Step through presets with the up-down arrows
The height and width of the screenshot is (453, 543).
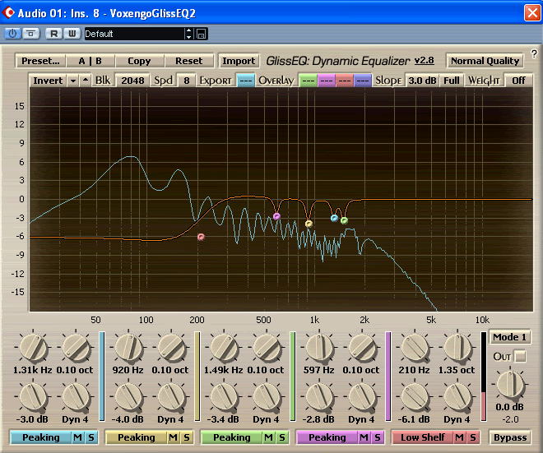click(188, 34)
